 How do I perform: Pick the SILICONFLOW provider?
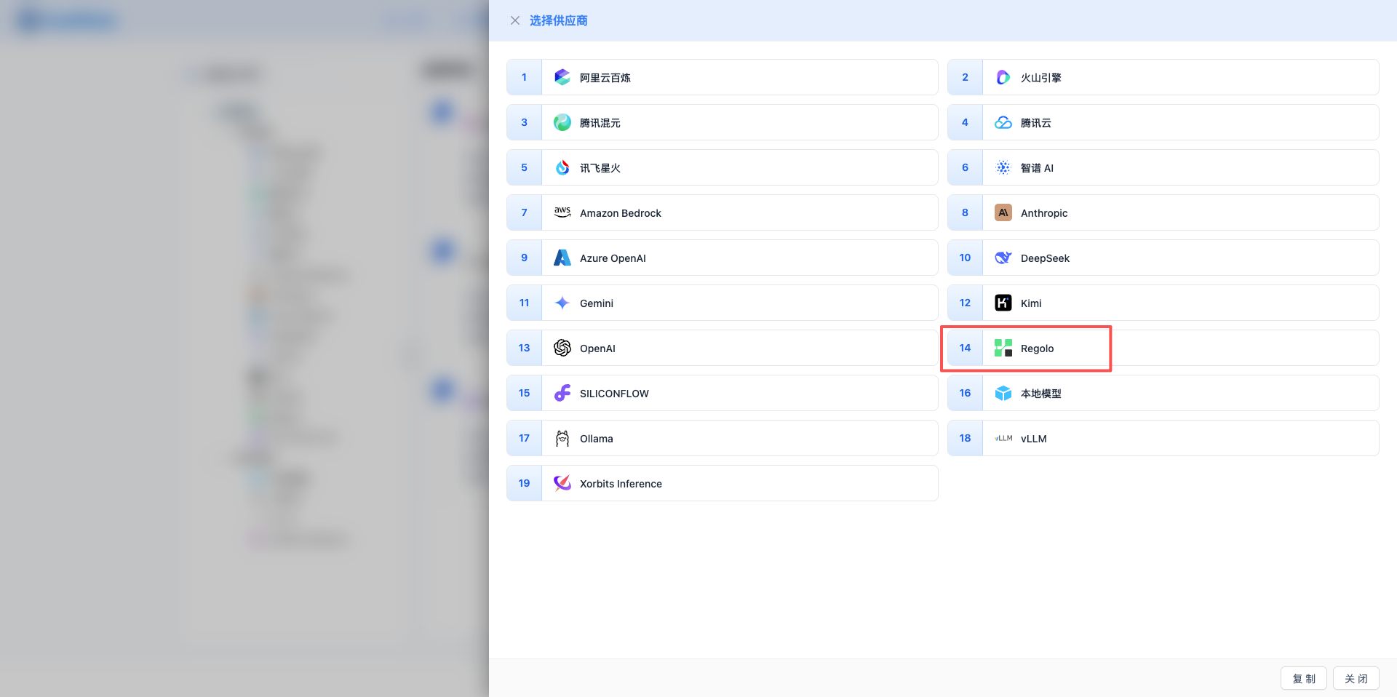pyautogui.click(x=614, y=394)
